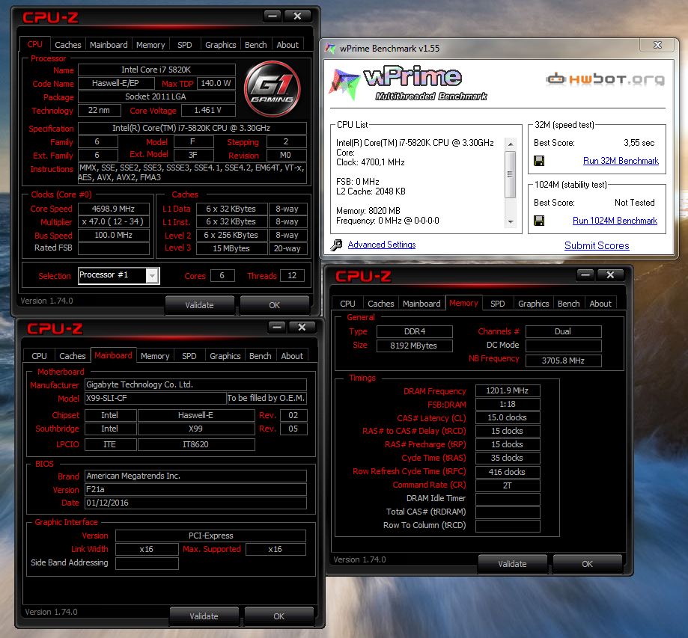Click the CPU List scrollbar up arrow
The image size is (688, 638).
tap(511, 144)
